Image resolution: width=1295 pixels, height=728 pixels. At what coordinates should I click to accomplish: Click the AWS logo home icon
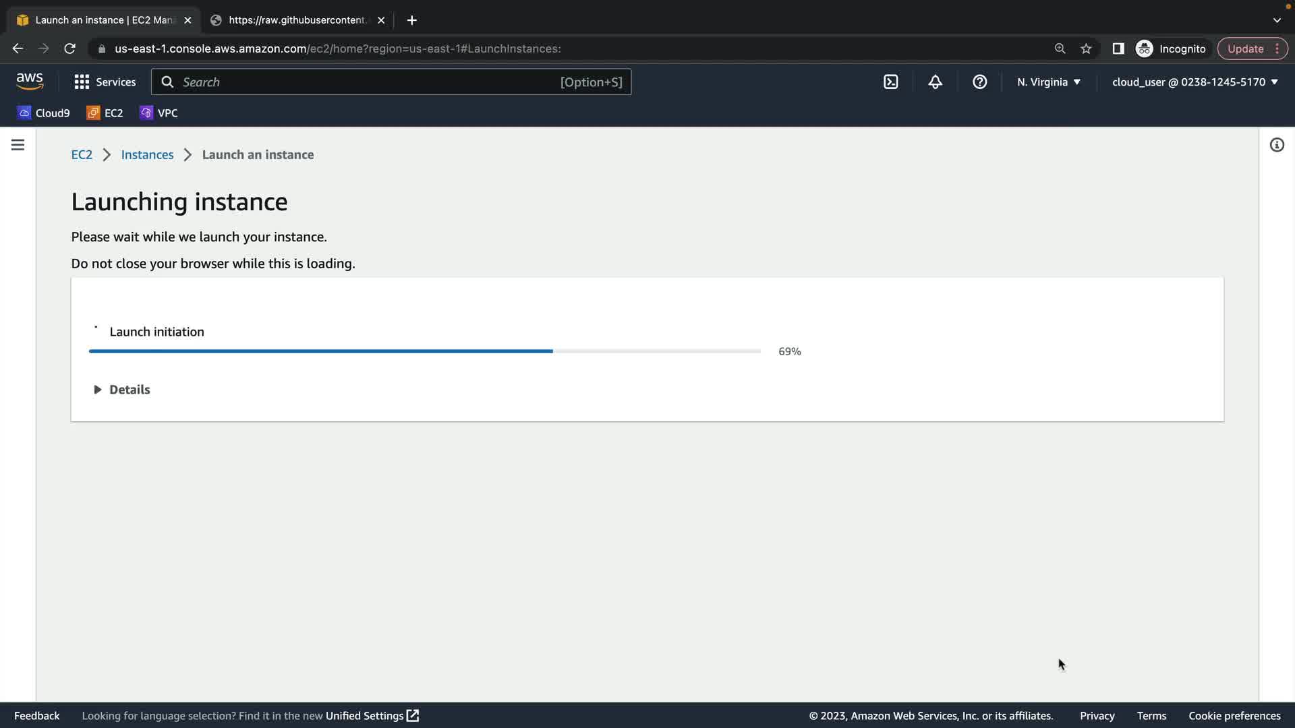(30, 82)
